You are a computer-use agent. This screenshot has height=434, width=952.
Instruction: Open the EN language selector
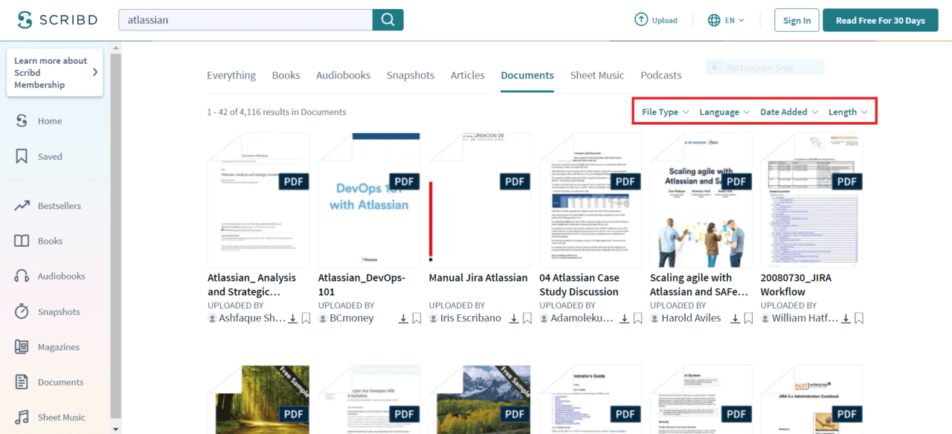click(x=726, y=20)
